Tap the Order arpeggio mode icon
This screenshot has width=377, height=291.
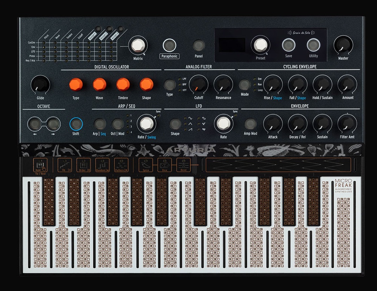(83, 165)
